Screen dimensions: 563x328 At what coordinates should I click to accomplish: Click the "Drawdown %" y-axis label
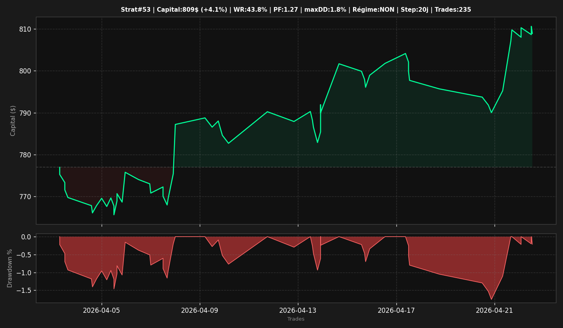pos(10,268)
